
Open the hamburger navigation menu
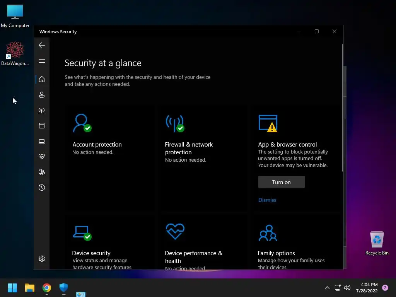click(x=42, y=61)
